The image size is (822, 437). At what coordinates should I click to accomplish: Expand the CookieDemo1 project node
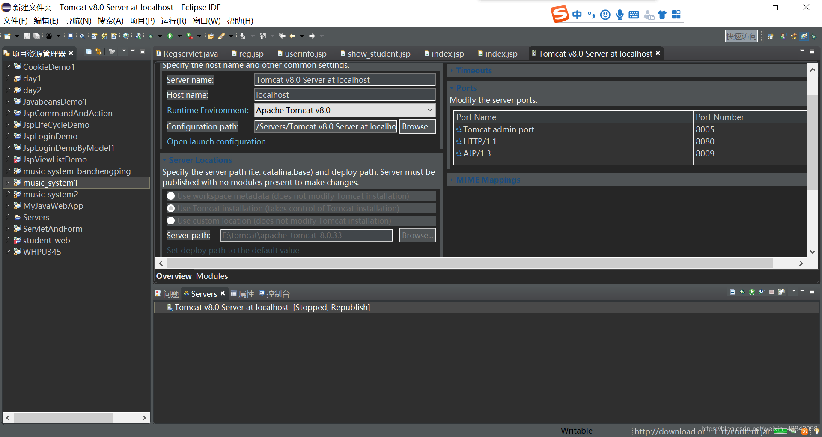coord(8,66)
